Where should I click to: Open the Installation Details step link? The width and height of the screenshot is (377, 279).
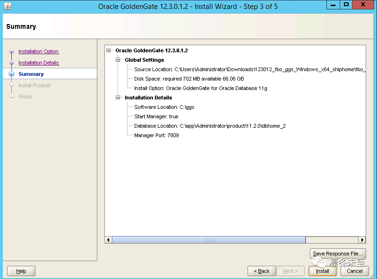click(x=39, y=63)
